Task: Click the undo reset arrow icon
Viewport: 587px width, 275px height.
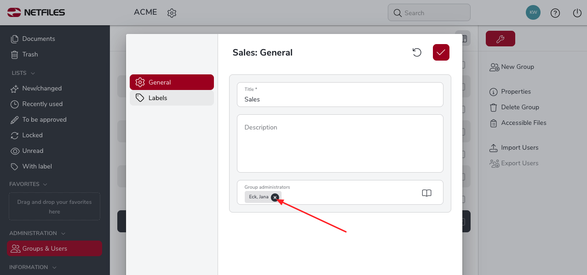Action: click(x=417, y=52)
